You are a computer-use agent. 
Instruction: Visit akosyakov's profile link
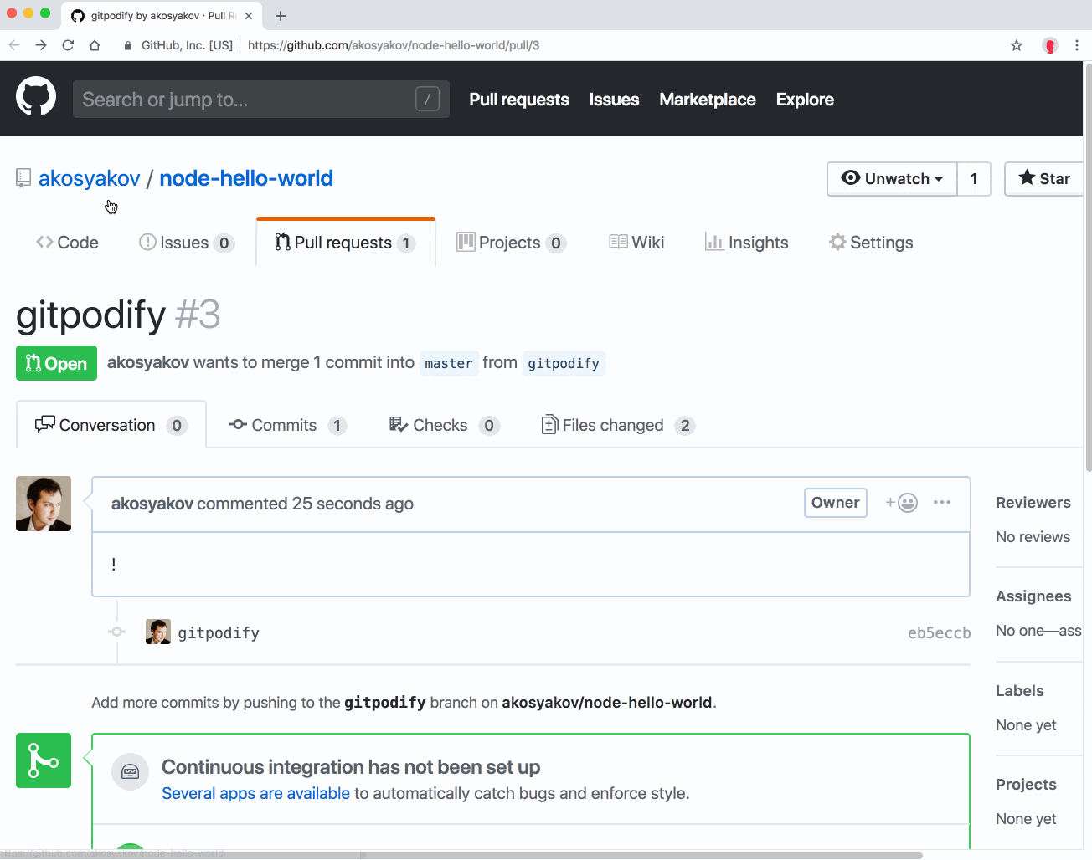pyautogui.click(x=89, y=177)
